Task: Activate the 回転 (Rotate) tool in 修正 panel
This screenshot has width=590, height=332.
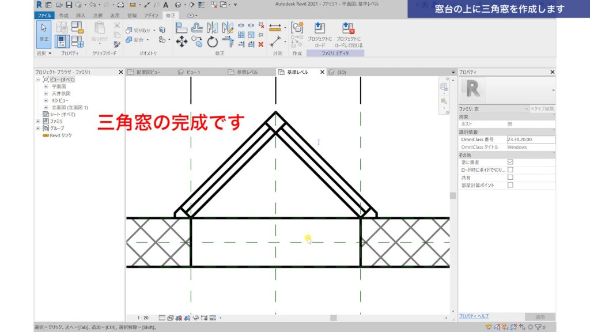Action: (212, 41)
